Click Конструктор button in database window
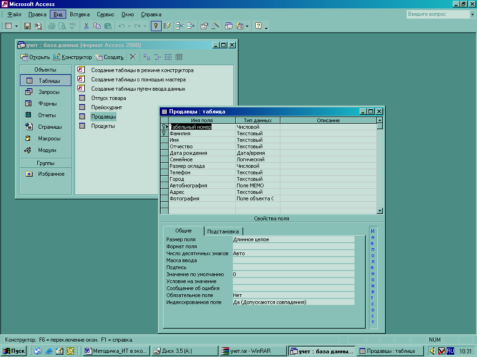Viewport: 477px width, 357px height. 72,57
